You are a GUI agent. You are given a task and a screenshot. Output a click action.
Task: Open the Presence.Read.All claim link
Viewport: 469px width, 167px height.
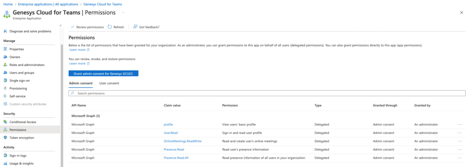pyautogui.click(x=176, y=158)
